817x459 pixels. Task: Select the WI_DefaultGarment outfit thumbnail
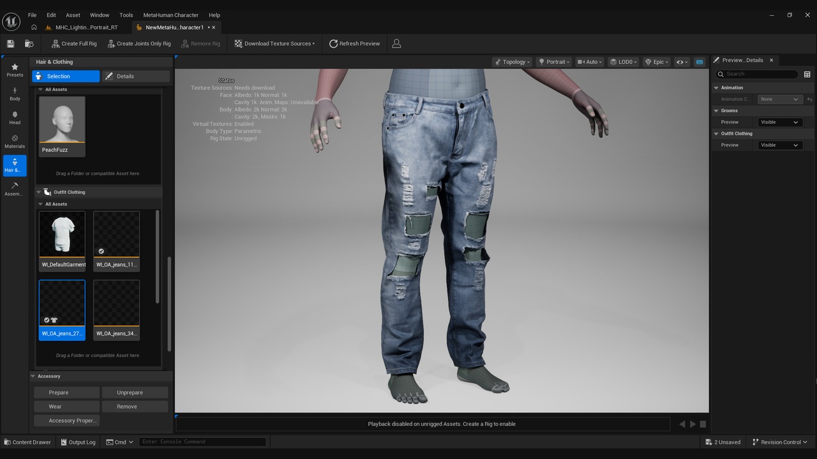click(x=62, y=241)
